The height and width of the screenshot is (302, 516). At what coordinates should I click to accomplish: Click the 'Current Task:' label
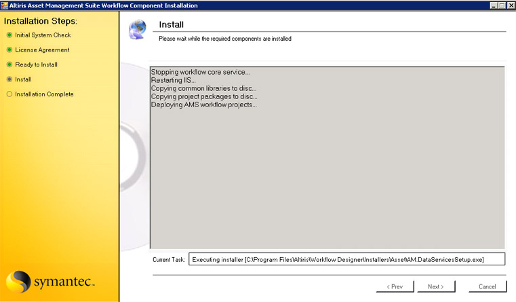click(x=169, y=259)
